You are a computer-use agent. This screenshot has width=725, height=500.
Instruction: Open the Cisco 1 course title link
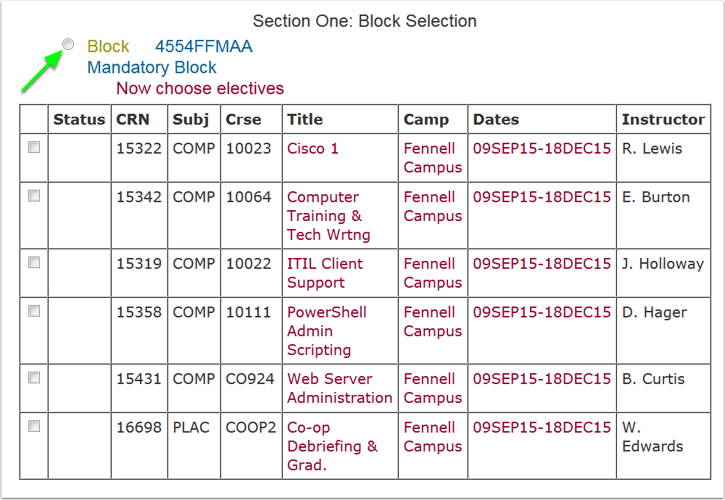coord(312,149)
